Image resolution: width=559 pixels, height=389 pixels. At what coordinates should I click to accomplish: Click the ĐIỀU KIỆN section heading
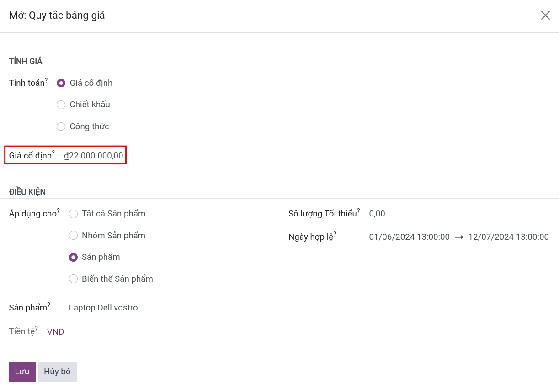(x=27, y=192)
